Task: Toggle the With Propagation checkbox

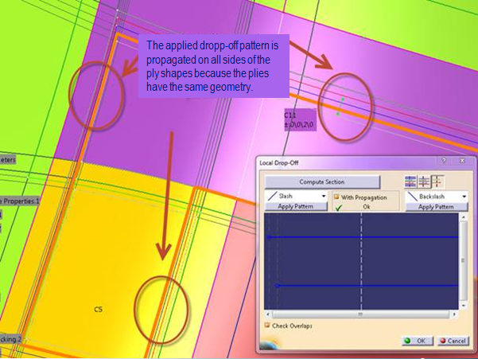Action: click(337, 196)
